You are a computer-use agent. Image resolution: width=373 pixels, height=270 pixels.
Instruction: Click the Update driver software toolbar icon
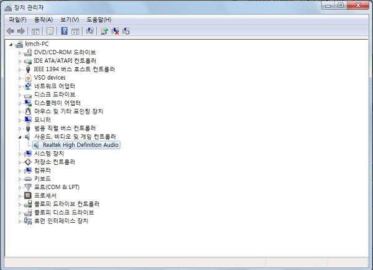[x=104, y=31]
